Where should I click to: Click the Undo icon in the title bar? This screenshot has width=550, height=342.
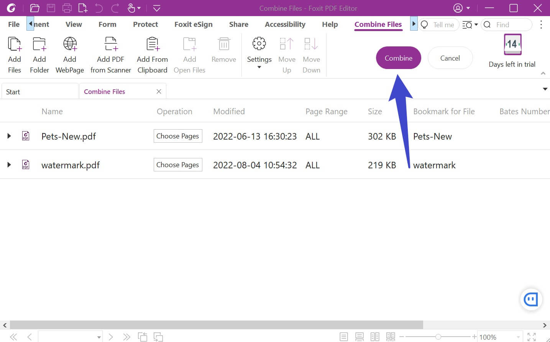coord(100,8)
